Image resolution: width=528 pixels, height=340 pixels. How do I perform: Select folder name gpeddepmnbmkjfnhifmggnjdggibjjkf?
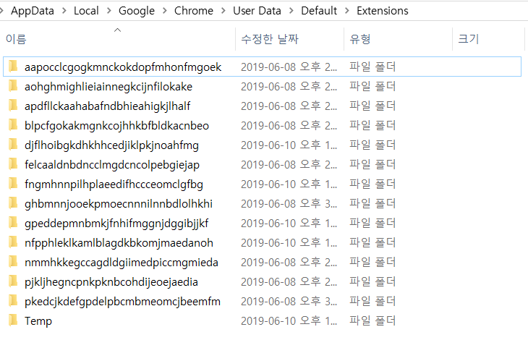pos(116,224)
